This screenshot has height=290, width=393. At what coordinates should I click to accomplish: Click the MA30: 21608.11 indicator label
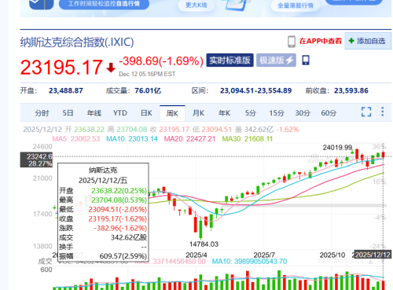click(x=248, y=138)
